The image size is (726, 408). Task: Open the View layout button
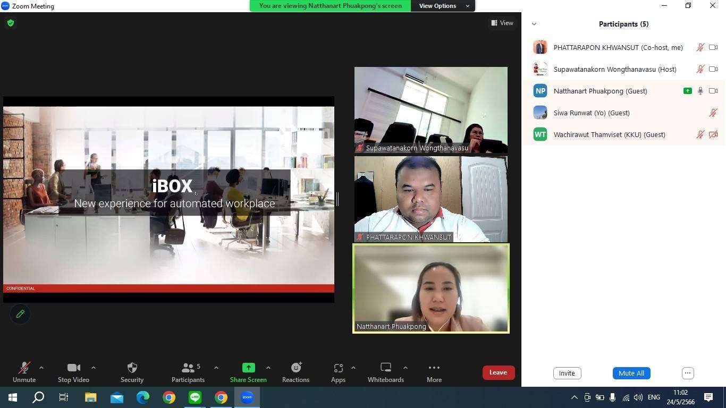pyautogui.click(x=502, y=23)
